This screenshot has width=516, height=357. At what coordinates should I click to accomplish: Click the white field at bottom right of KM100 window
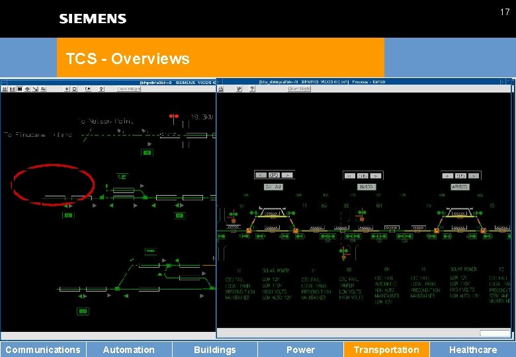tap(495, 333)
